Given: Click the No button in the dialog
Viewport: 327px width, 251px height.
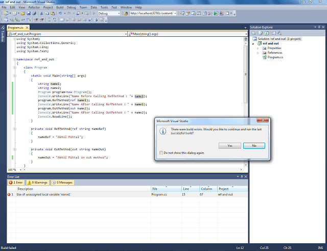Looking at the screenshot, I should (x=254, y=145).
